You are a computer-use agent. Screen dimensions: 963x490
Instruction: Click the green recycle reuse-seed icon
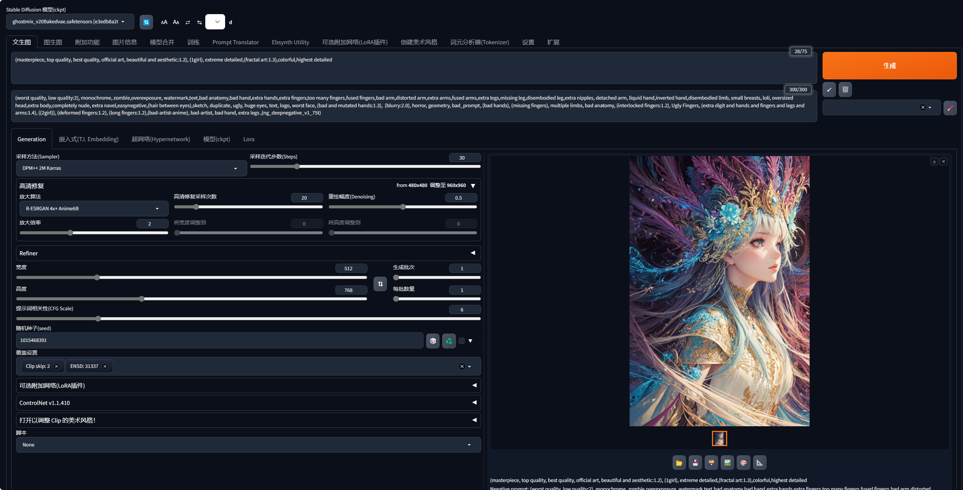click(x=449, y=341)
